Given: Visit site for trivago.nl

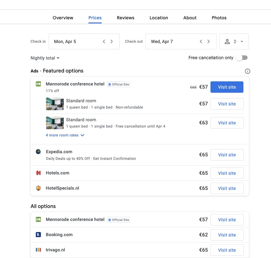Looking at the screenshot, I should [x=227, y=250].
